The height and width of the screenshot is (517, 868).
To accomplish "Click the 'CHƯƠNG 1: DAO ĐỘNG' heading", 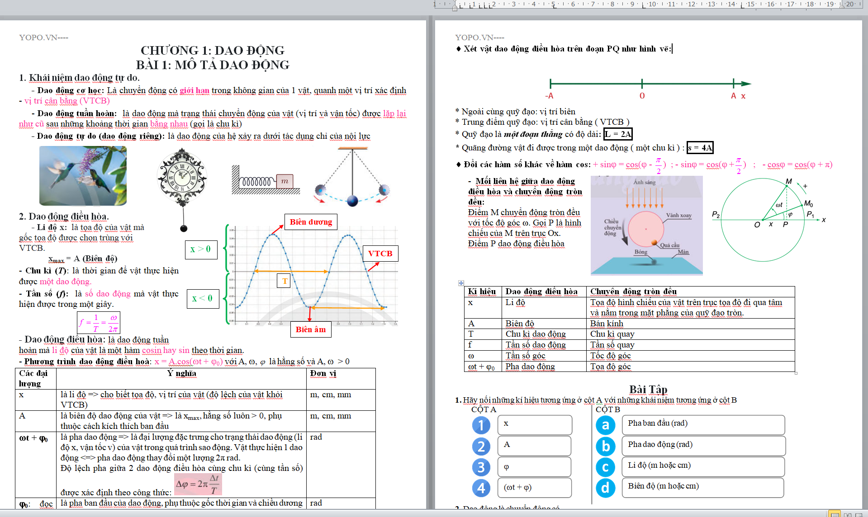I will pos(213,50).
